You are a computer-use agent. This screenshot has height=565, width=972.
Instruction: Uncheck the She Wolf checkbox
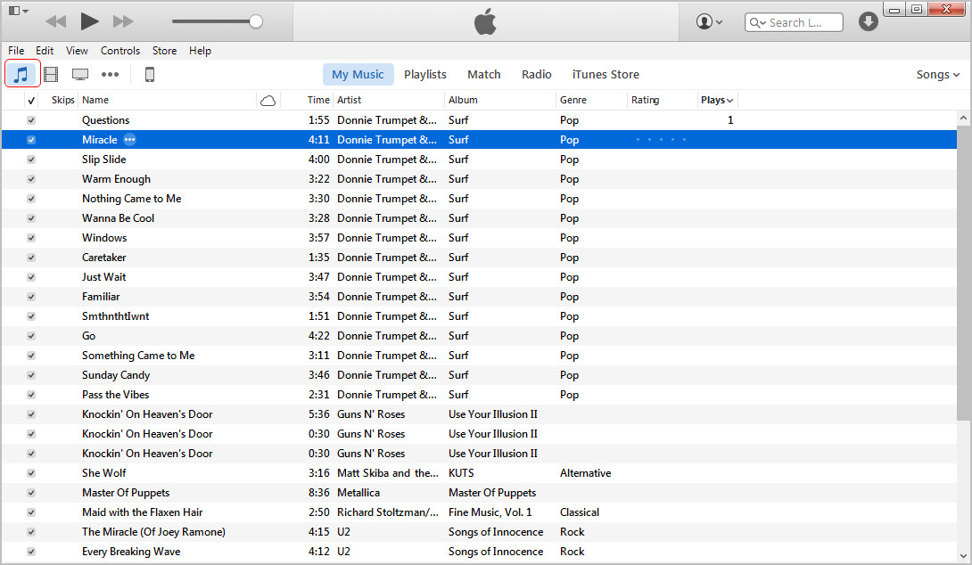coord(31,473)
